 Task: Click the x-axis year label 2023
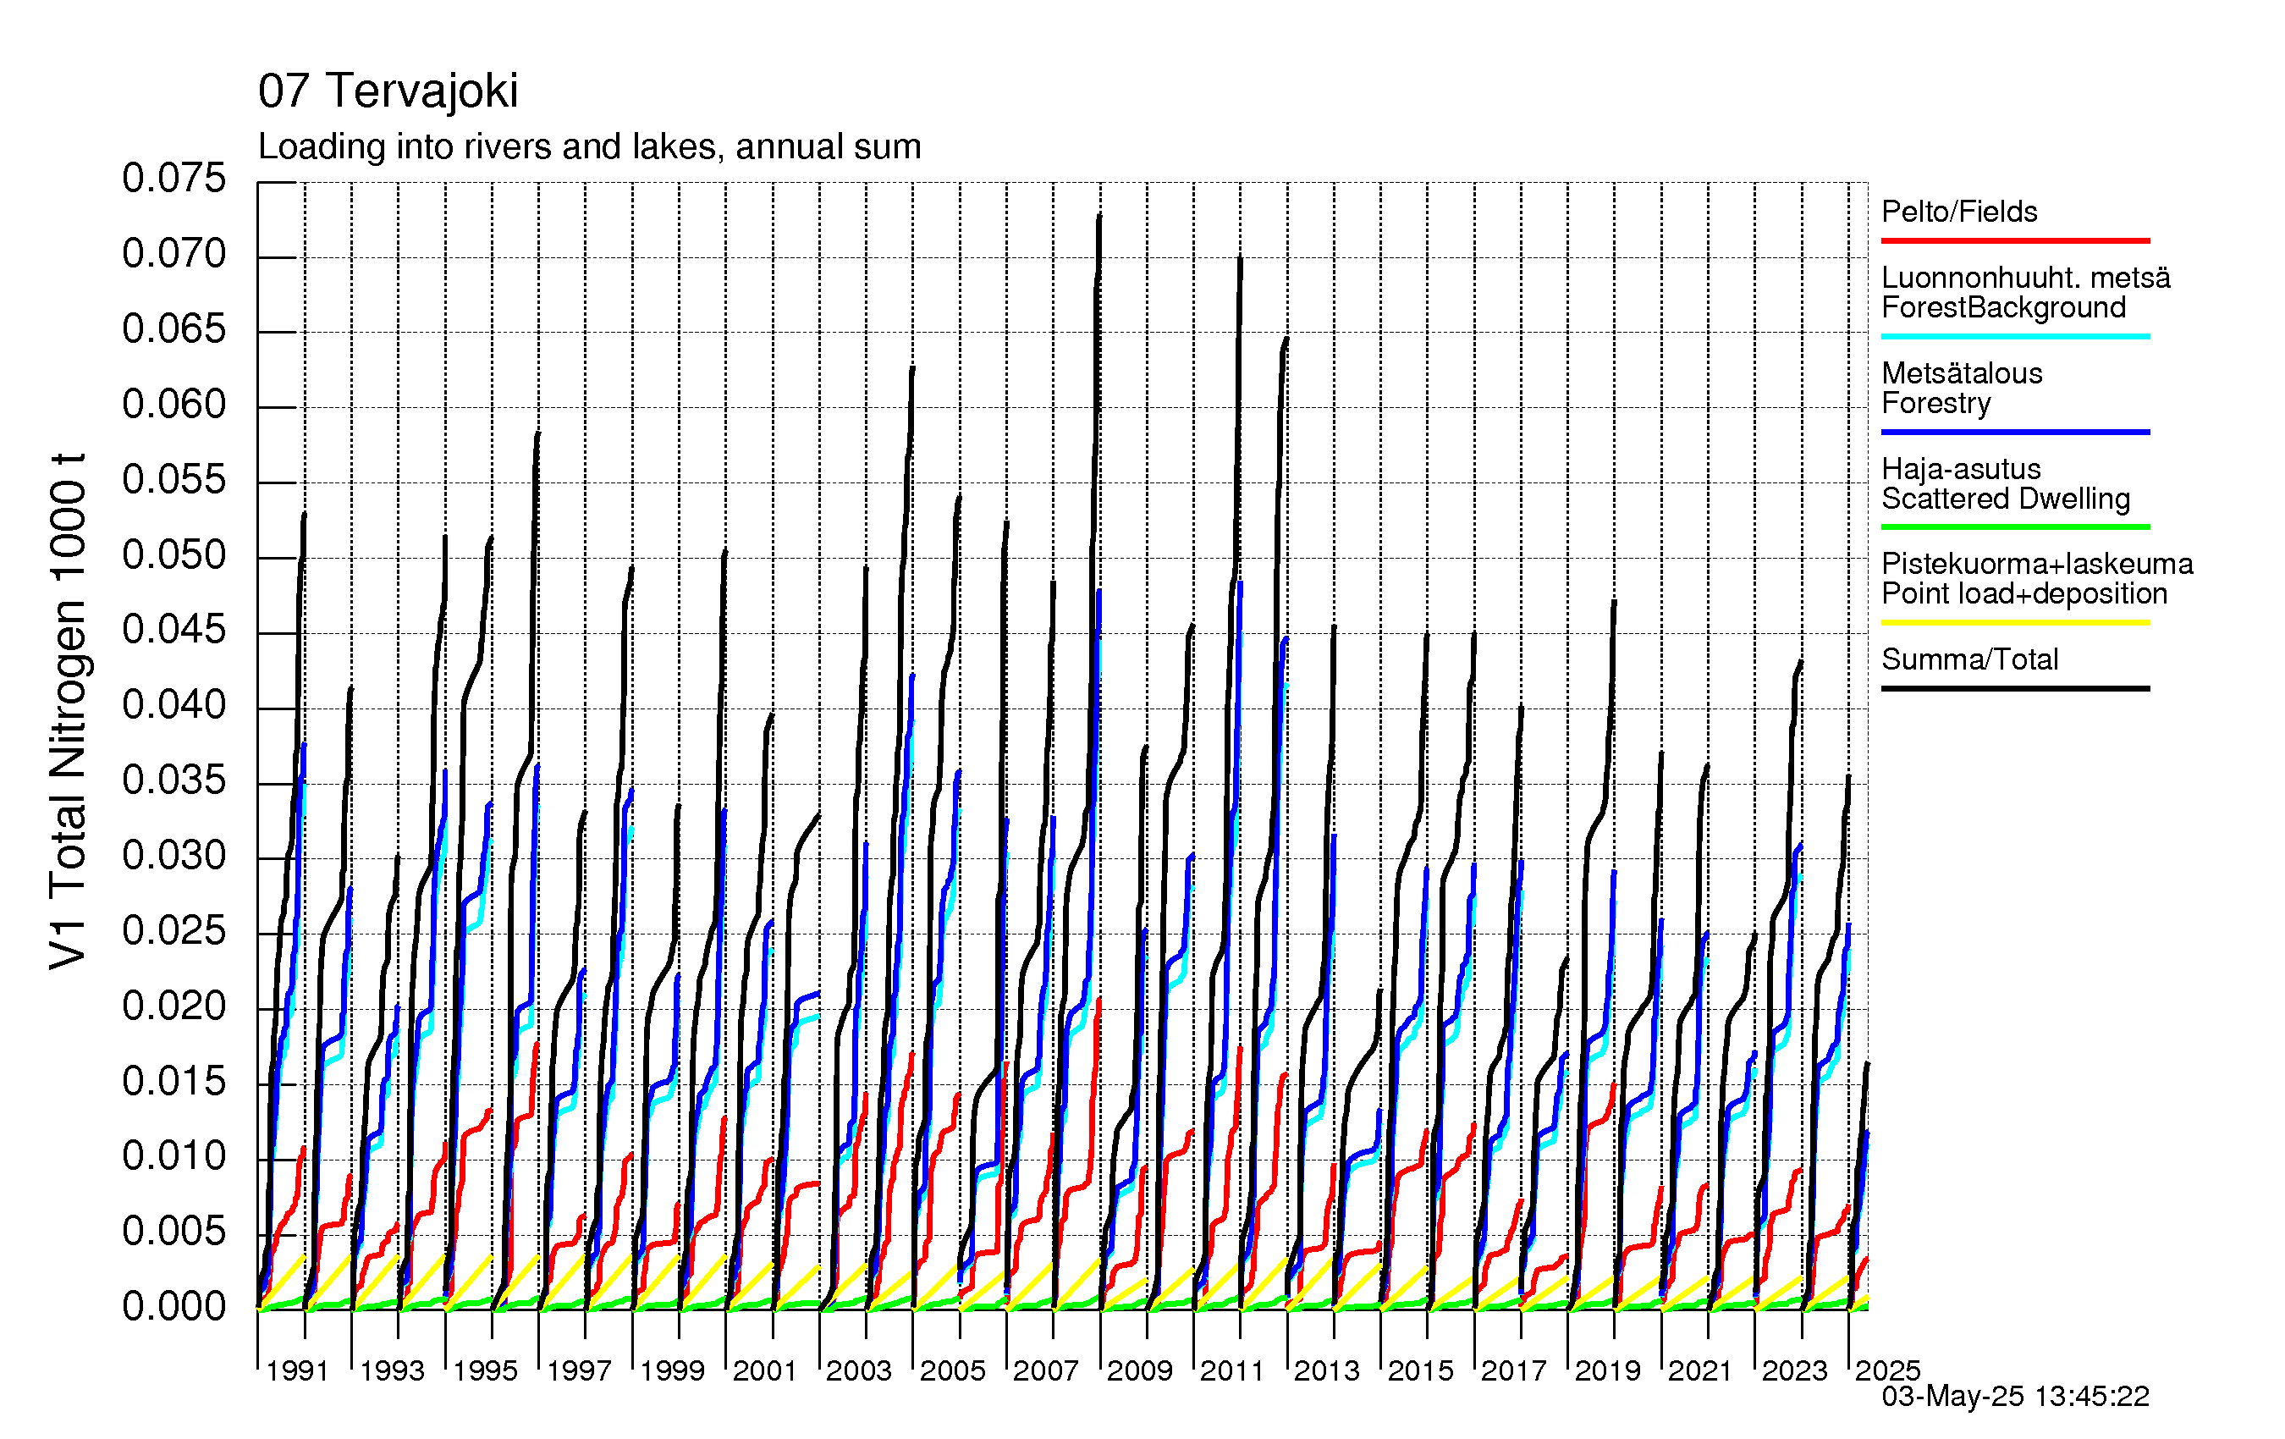1794,1370
